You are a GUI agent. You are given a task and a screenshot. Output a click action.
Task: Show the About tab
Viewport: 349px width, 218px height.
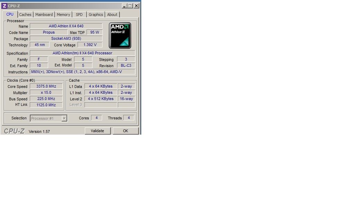(112, 15)
